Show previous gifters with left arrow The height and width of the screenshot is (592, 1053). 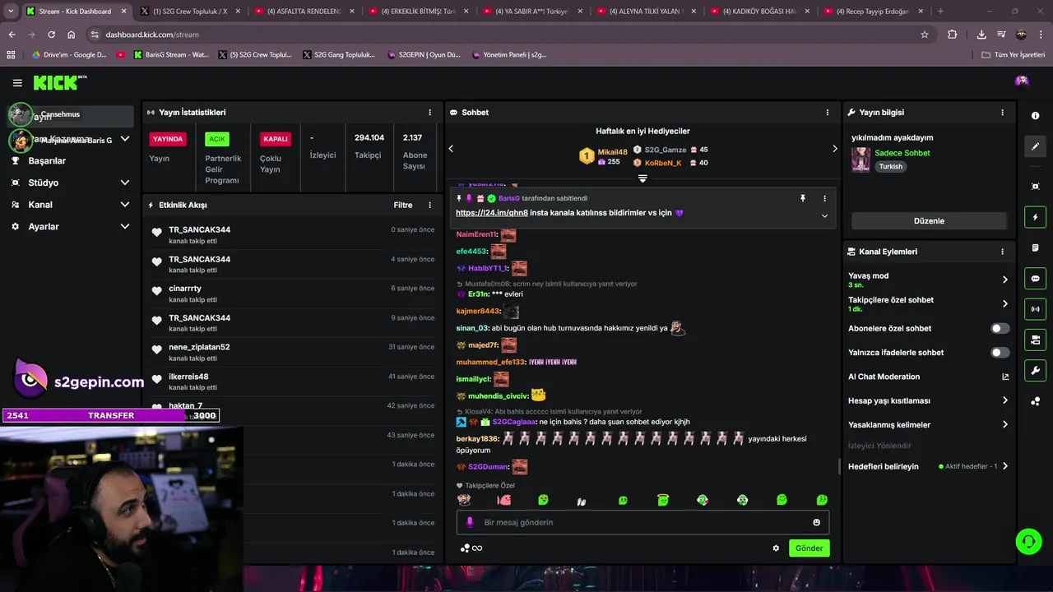tap(451, 149)
